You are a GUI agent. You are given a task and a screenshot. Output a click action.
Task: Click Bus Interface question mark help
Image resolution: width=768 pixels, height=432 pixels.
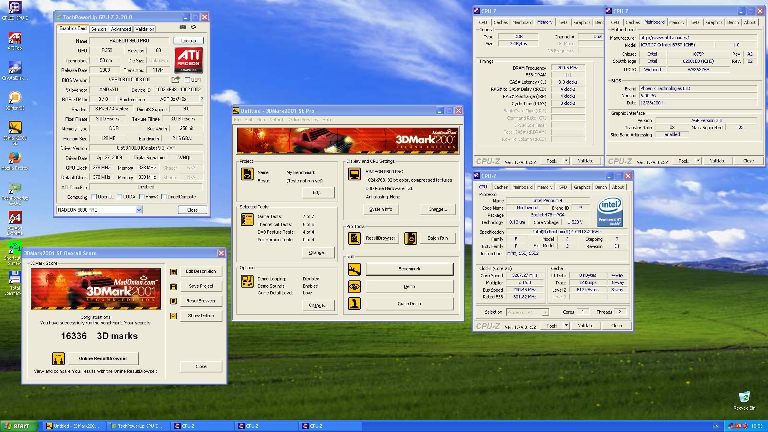[x=202, y=99]
